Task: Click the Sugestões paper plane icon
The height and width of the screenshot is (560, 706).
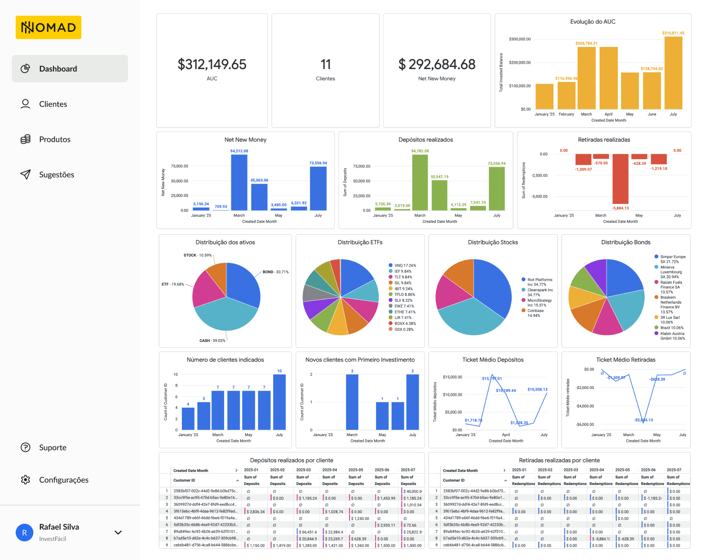Action: point(25,174)
